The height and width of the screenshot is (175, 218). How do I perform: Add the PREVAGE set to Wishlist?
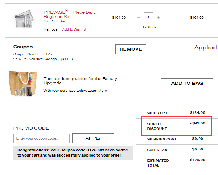[x=74, y=29]
